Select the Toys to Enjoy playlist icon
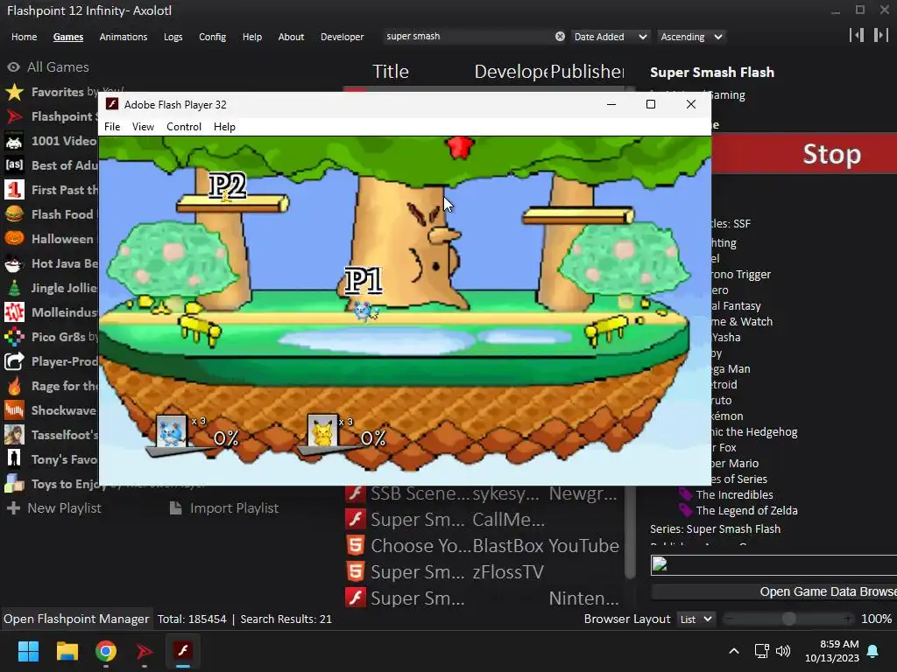 click(x=14, y=483)
